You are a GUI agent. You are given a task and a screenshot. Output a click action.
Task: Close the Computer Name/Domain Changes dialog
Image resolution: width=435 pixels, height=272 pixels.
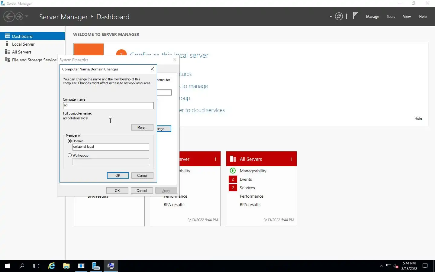pos(152,69)
